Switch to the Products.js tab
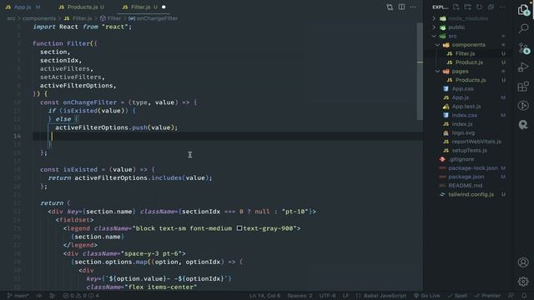Viewport: 534px width, 300px height. click(81, 7)
